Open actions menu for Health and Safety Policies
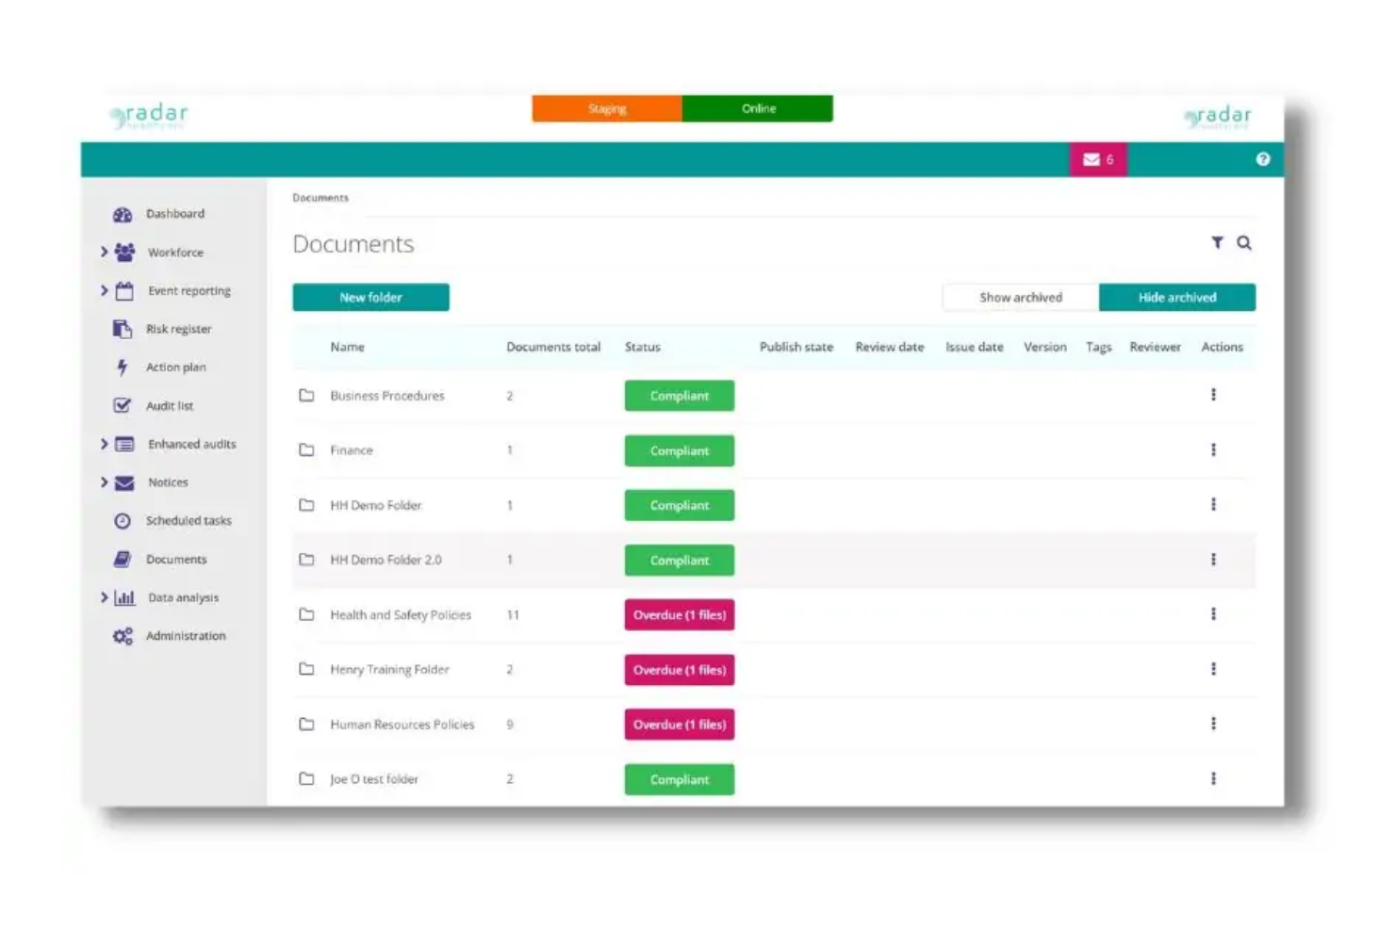This screenshot has height=930, width=1395. point(1214,614)
